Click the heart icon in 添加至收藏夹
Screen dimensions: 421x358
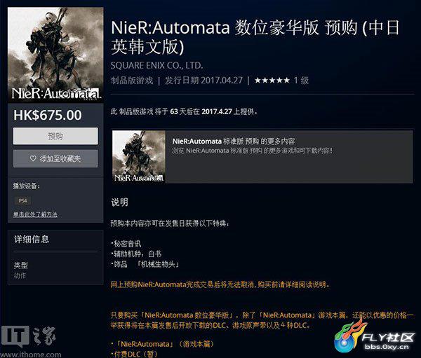tap(33, 158)
